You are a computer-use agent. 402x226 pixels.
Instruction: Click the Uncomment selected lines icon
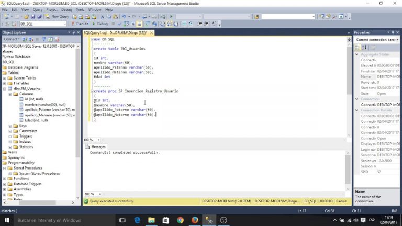191,24
